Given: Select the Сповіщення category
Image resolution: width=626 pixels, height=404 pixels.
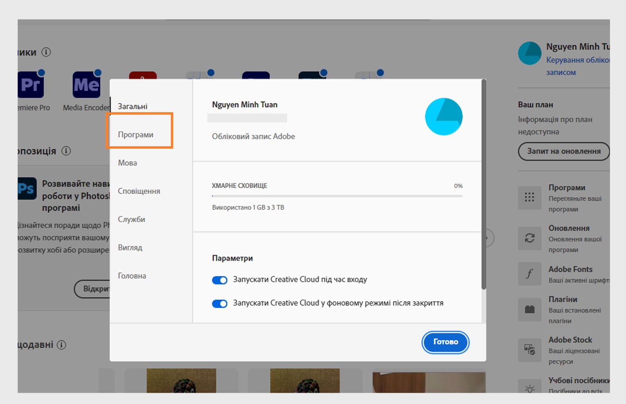Looking at the screenshot, I should coord(139,191).
